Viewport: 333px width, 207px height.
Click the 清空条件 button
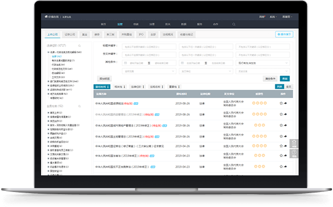pyautogui.click(x=270, y=79)
